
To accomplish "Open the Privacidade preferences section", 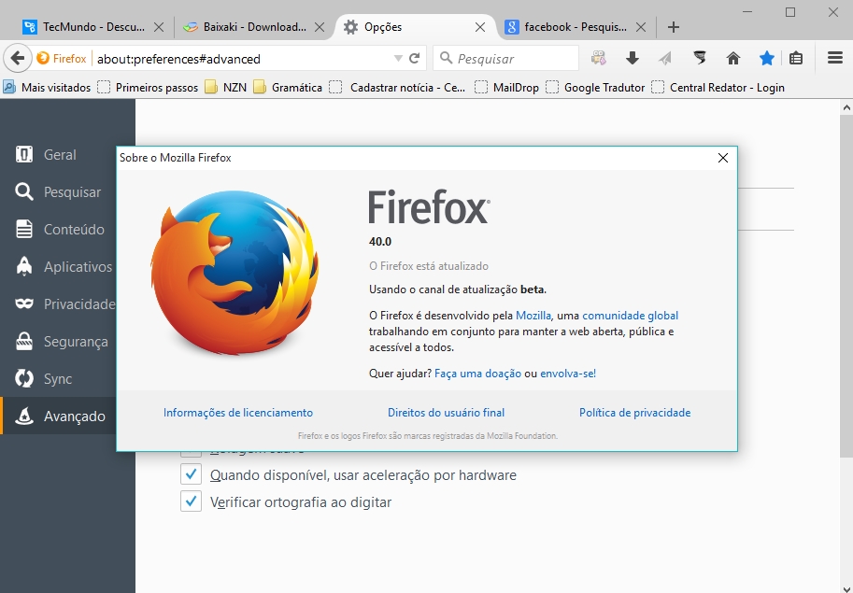I will click(x=58, y=304).
